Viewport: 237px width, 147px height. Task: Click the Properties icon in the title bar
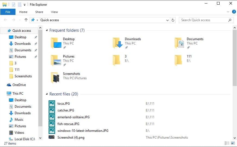[x=14, y=4]
